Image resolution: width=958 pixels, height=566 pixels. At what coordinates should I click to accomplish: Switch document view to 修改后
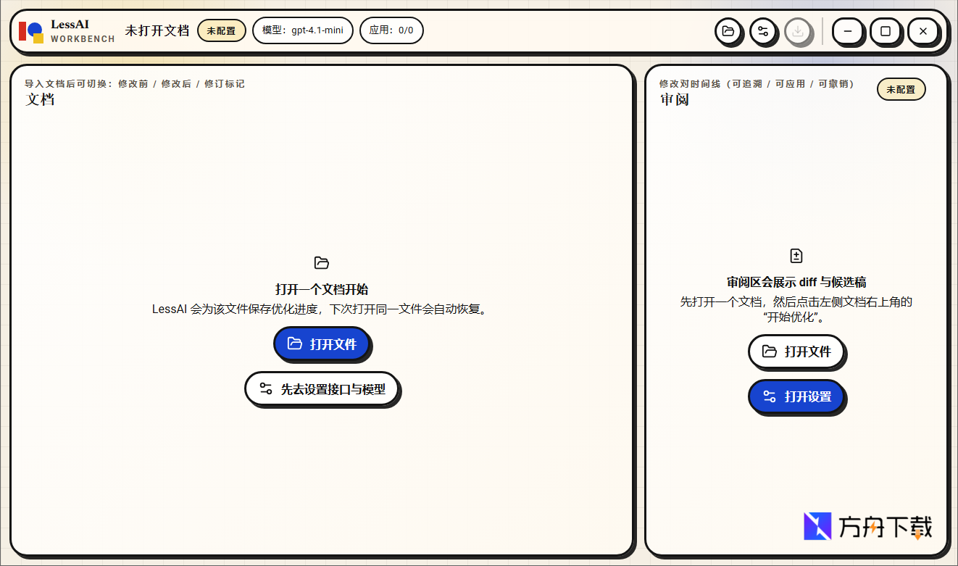[x=176, y=83]
